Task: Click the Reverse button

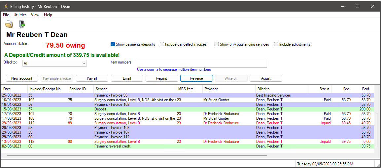Action: click(196, 78)
